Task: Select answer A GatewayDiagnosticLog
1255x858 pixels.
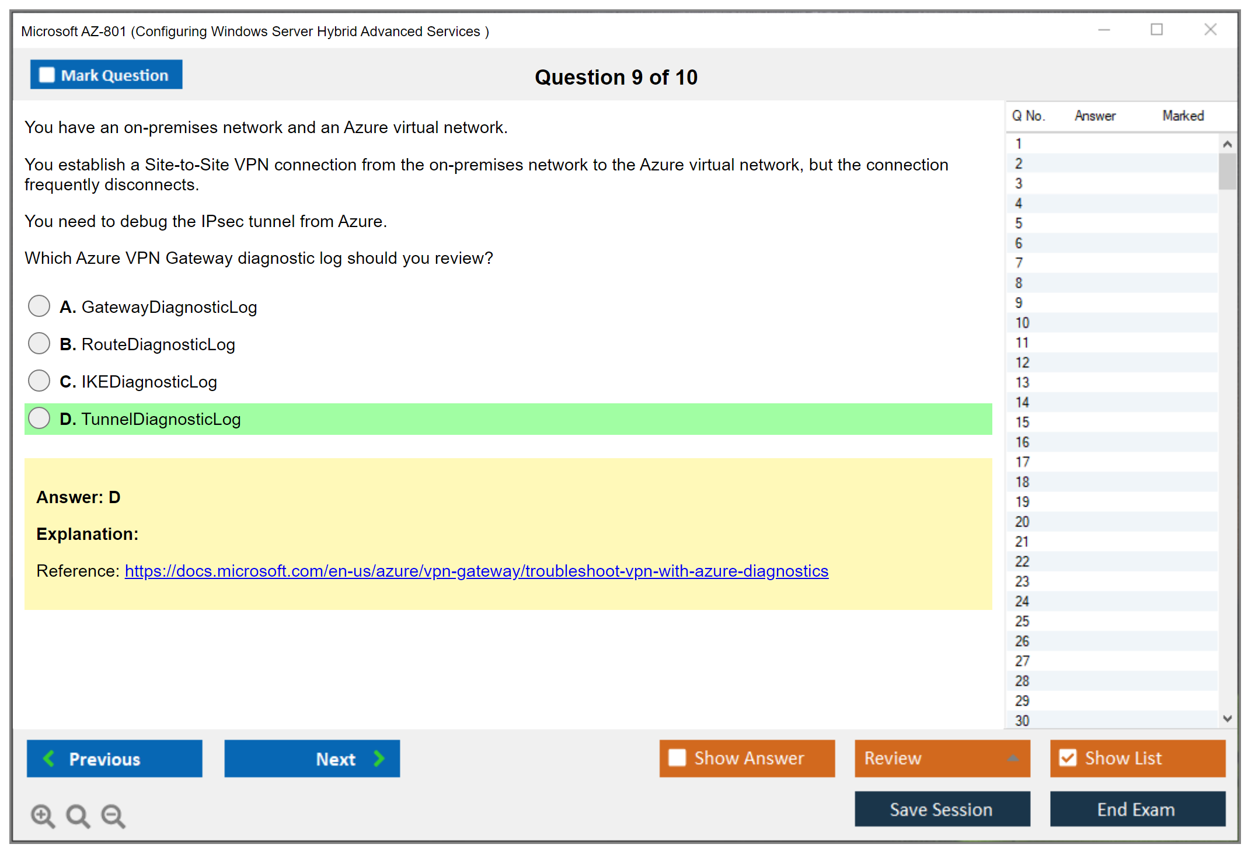Action: pyautogui.click(x=39, y=306)
